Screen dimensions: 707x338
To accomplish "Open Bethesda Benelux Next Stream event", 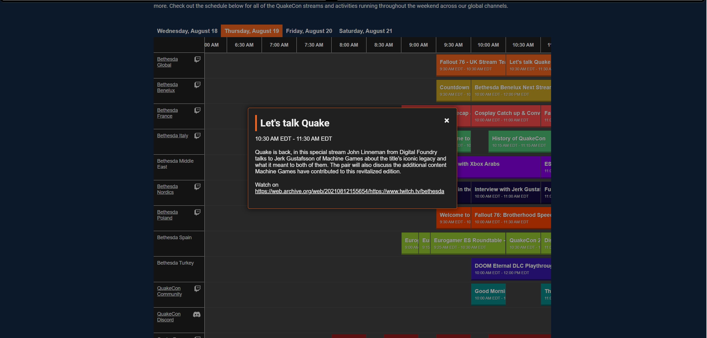I will tap(511, 91).
